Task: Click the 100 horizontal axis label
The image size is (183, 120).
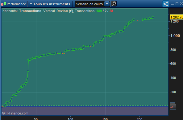Action: coord(70,119)
